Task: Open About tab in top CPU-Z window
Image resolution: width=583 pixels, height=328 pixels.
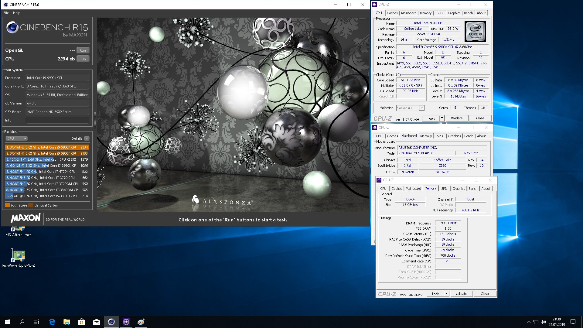Action: tap(481, 13)
